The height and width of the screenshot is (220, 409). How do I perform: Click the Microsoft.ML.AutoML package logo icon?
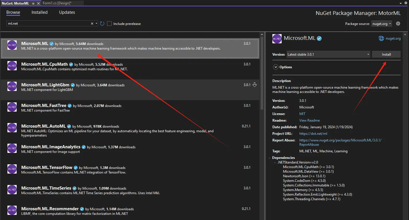tap(12, 128)
